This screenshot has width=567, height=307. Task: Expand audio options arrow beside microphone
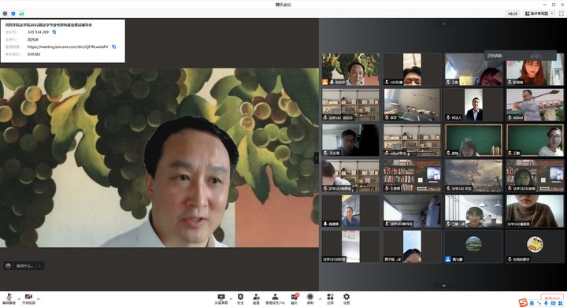[19, 299]
